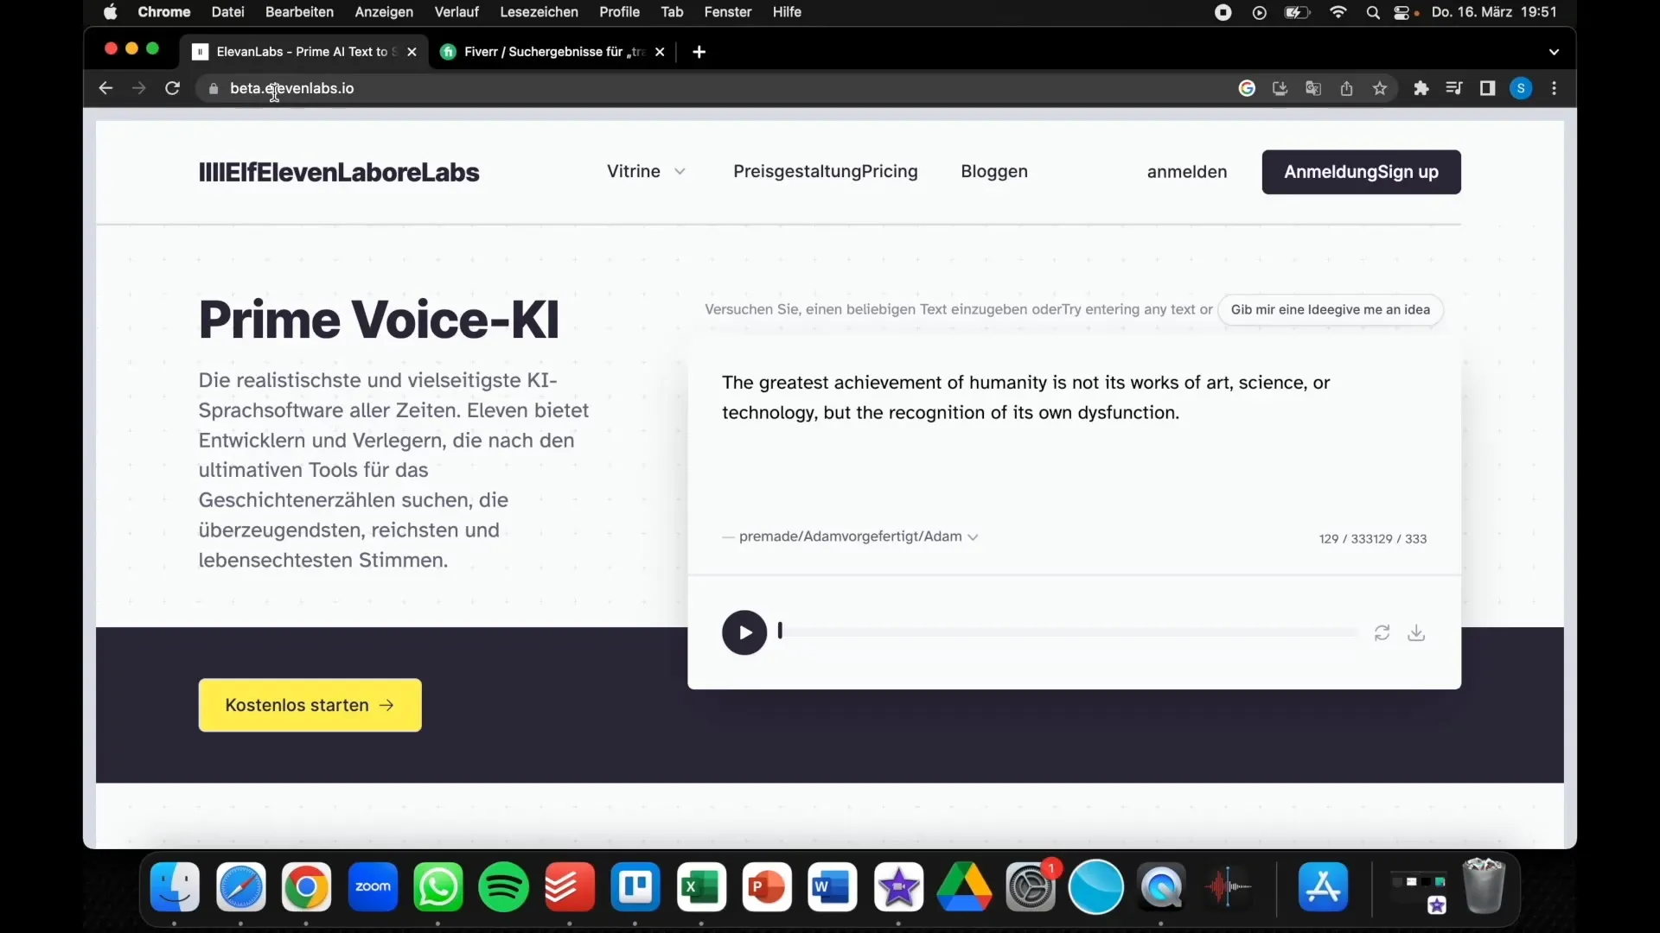Image resolution: width=1660 pixels, height=933 pixels.
Task: Reload the page
Action: click(x=172, y=88)
